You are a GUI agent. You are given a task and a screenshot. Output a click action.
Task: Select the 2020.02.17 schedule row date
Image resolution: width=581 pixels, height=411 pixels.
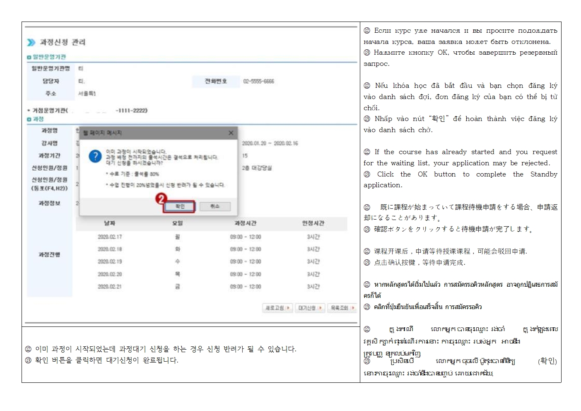110,237
